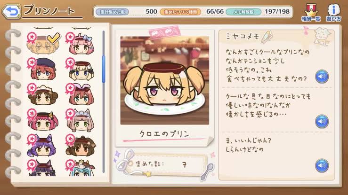Viewport: 348px width, 195px height.
Task: Select the pudding with pink bunny ears
Action: click(x=81, y=94)
